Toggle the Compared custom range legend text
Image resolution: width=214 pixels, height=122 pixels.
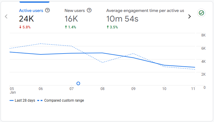(64, 100)
